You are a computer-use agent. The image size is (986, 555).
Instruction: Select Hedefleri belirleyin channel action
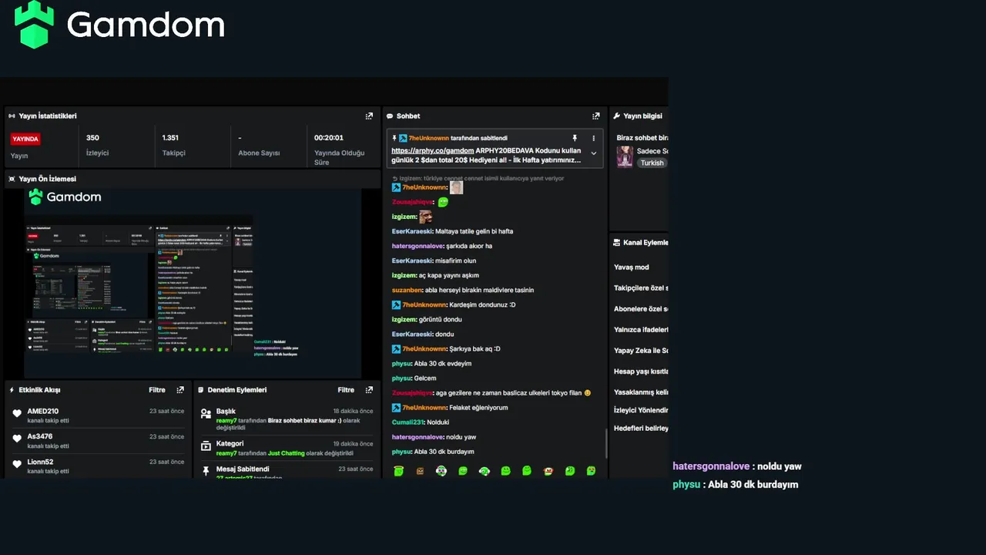[641, 428]
